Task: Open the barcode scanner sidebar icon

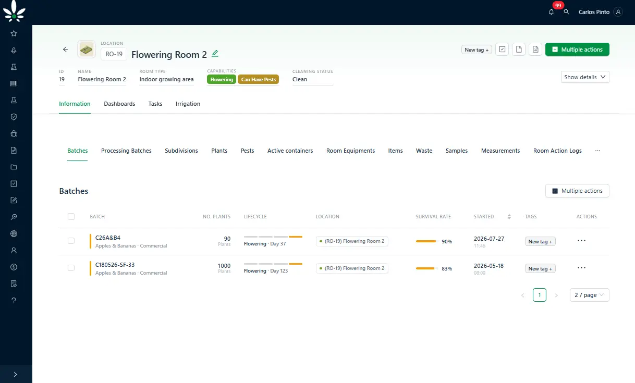Action: point(14,83)
